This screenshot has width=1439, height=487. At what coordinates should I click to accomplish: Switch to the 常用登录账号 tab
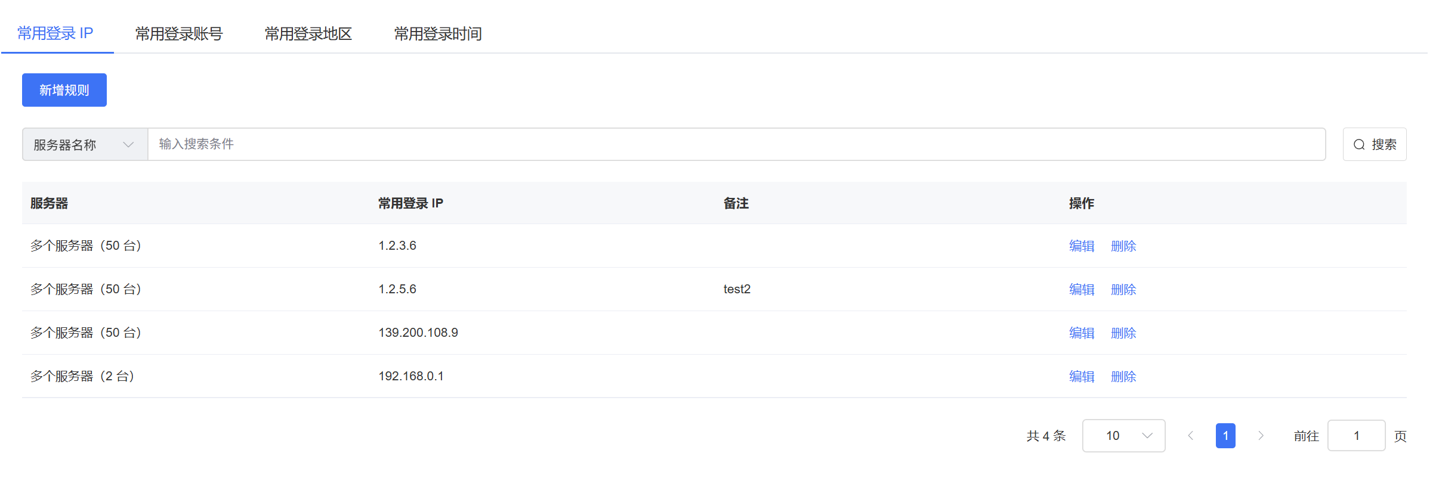tap(178, 34)
